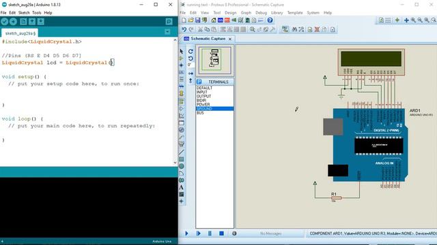Click Proteus Save Project disk icon

click(x=197, y=20)
